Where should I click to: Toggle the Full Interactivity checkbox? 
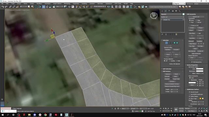click(192, 62)
